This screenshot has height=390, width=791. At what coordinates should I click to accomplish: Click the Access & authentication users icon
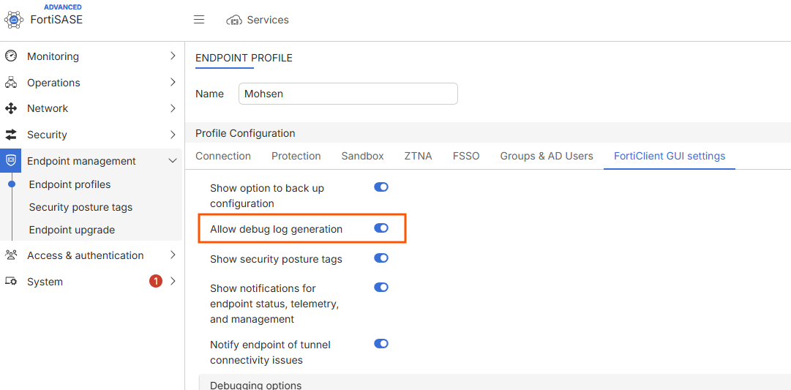[11, 255]
